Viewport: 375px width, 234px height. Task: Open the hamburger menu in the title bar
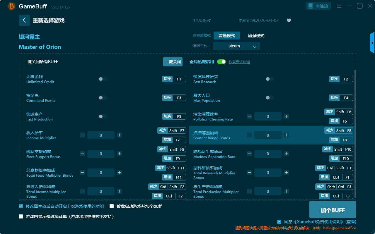339,6
